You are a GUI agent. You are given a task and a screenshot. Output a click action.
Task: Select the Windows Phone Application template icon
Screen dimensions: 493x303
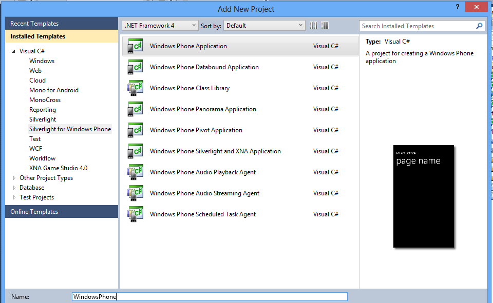[135, 46]
